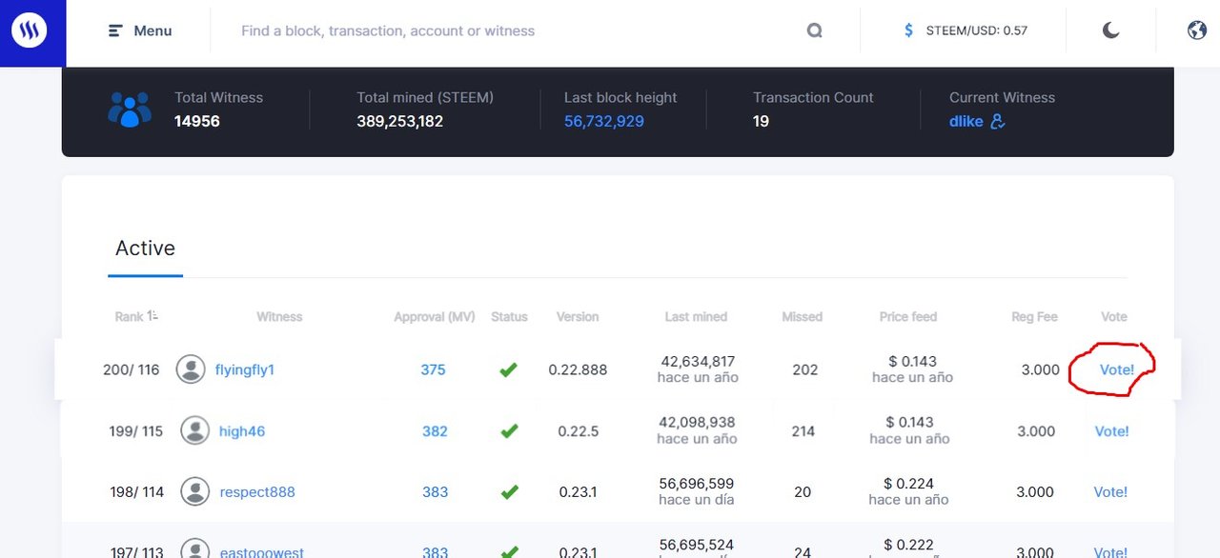Image resolution: width=1220 pixels, height=558 pixels.
Task: Click the Approval (MV) column header
Action: (435, 316)
